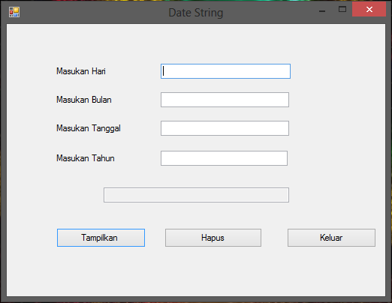
Task: Click the Masukan Hari label
Action: pos(81,71)
